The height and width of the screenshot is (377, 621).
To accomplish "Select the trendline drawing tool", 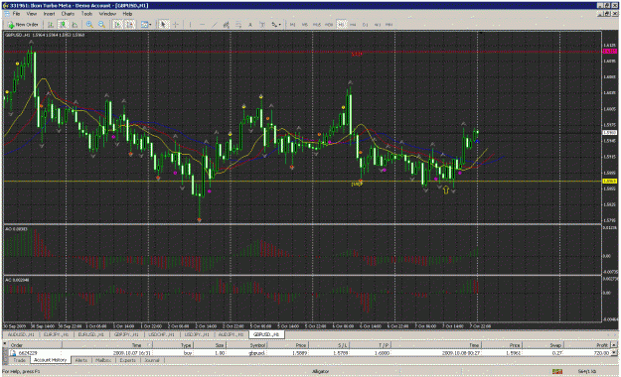I will (x=215, y=25).
